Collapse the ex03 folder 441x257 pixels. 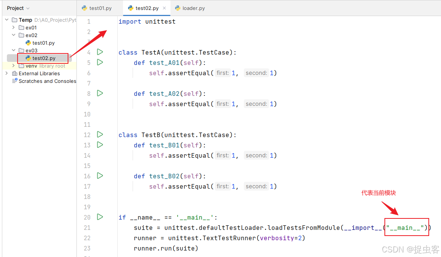[x=13, y=50]
